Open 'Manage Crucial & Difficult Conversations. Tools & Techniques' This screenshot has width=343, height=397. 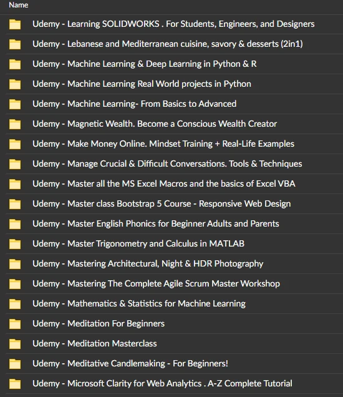pos(185,164)
